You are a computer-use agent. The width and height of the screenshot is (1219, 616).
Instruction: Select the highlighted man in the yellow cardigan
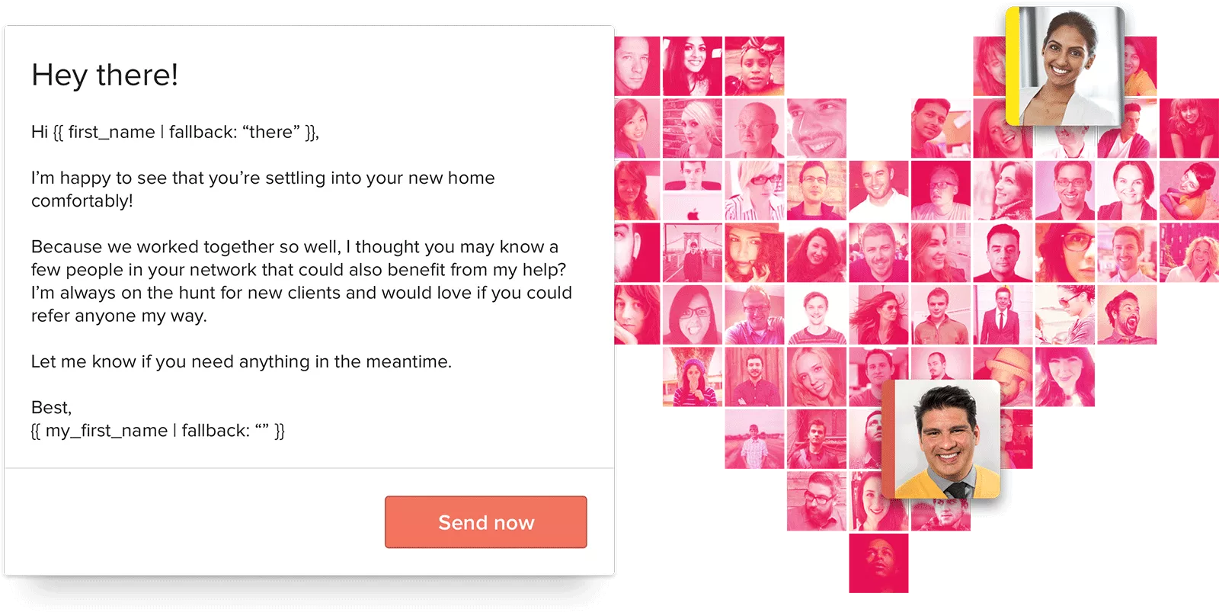tap(941, 439)
